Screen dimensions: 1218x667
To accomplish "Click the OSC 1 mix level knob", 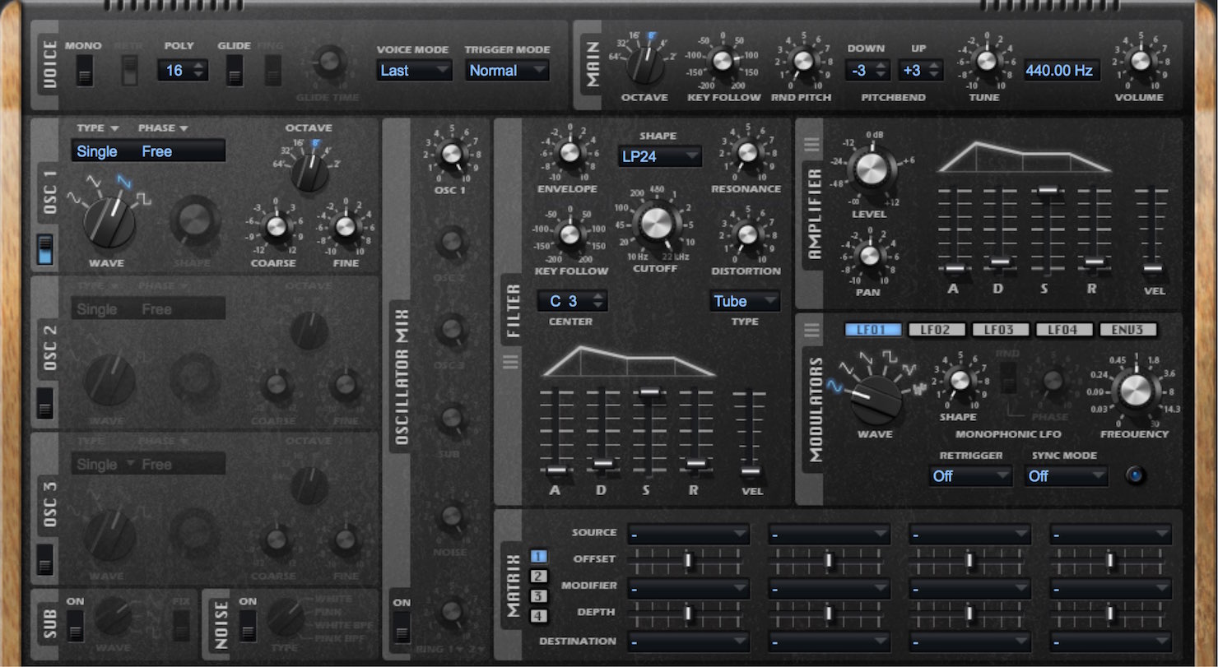I will [x=450, y=153].
